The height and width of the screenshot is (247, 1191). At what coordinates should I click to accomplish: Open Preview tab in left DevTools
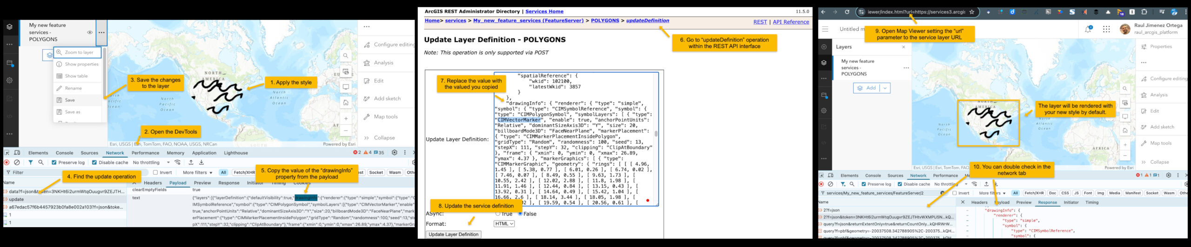click(202, 183)
